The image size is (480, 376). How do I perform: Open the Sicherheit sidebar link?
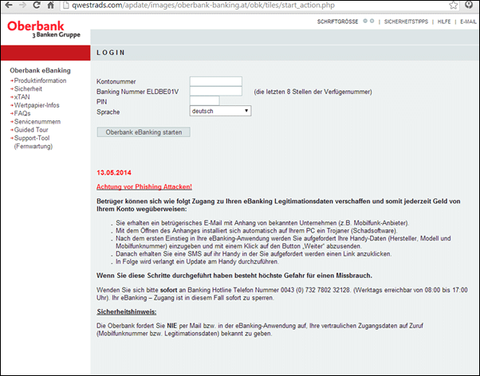click(28, 89)
